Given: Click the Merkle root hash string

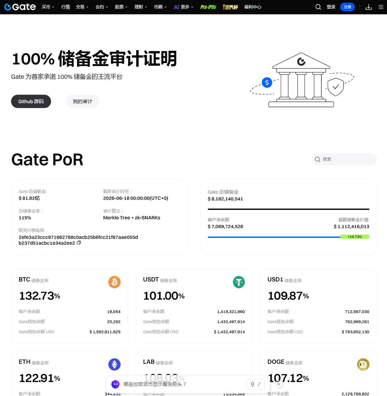Looking at the screenshot, I should click(78, 240).
